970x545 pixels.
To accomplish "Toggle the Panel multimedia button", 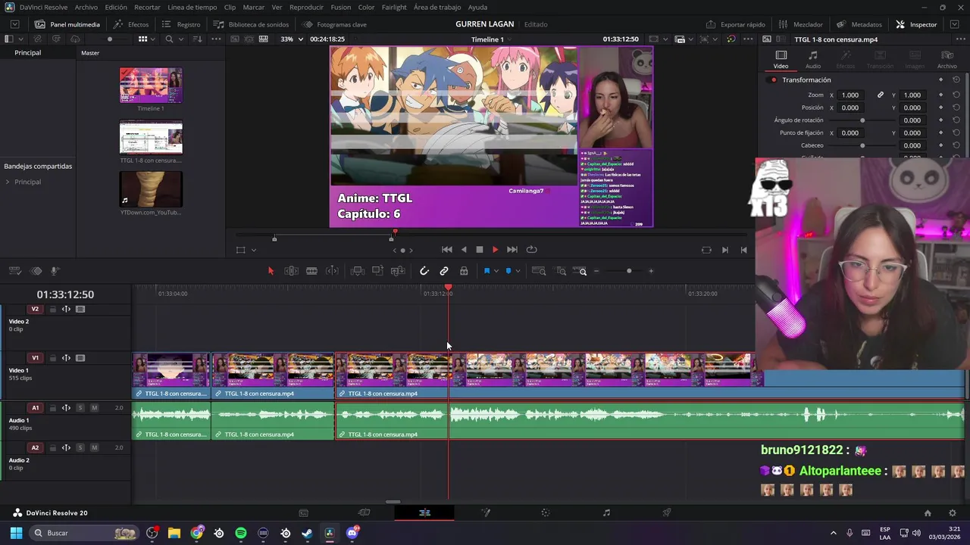I will 67,24.
